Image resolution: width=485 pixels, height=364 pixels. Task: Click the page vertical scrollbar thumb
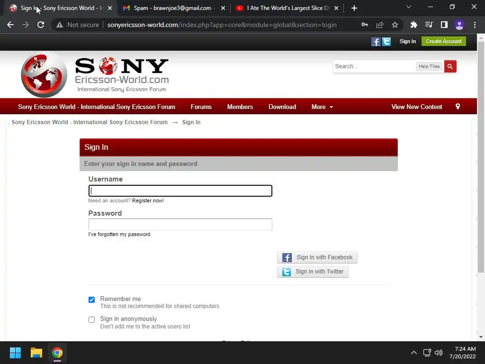point(481,157)
